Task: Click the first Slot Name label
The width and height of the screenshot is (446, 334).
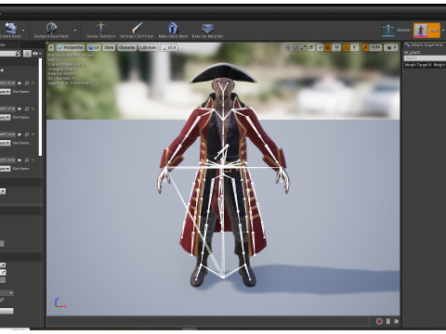Action: point(20,92)
